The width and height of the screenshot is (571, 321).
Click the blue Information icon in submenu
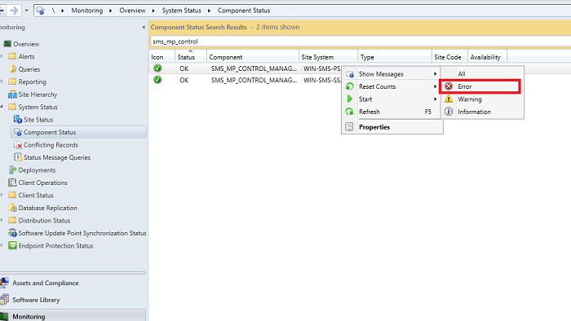click(x=449, y=112)
